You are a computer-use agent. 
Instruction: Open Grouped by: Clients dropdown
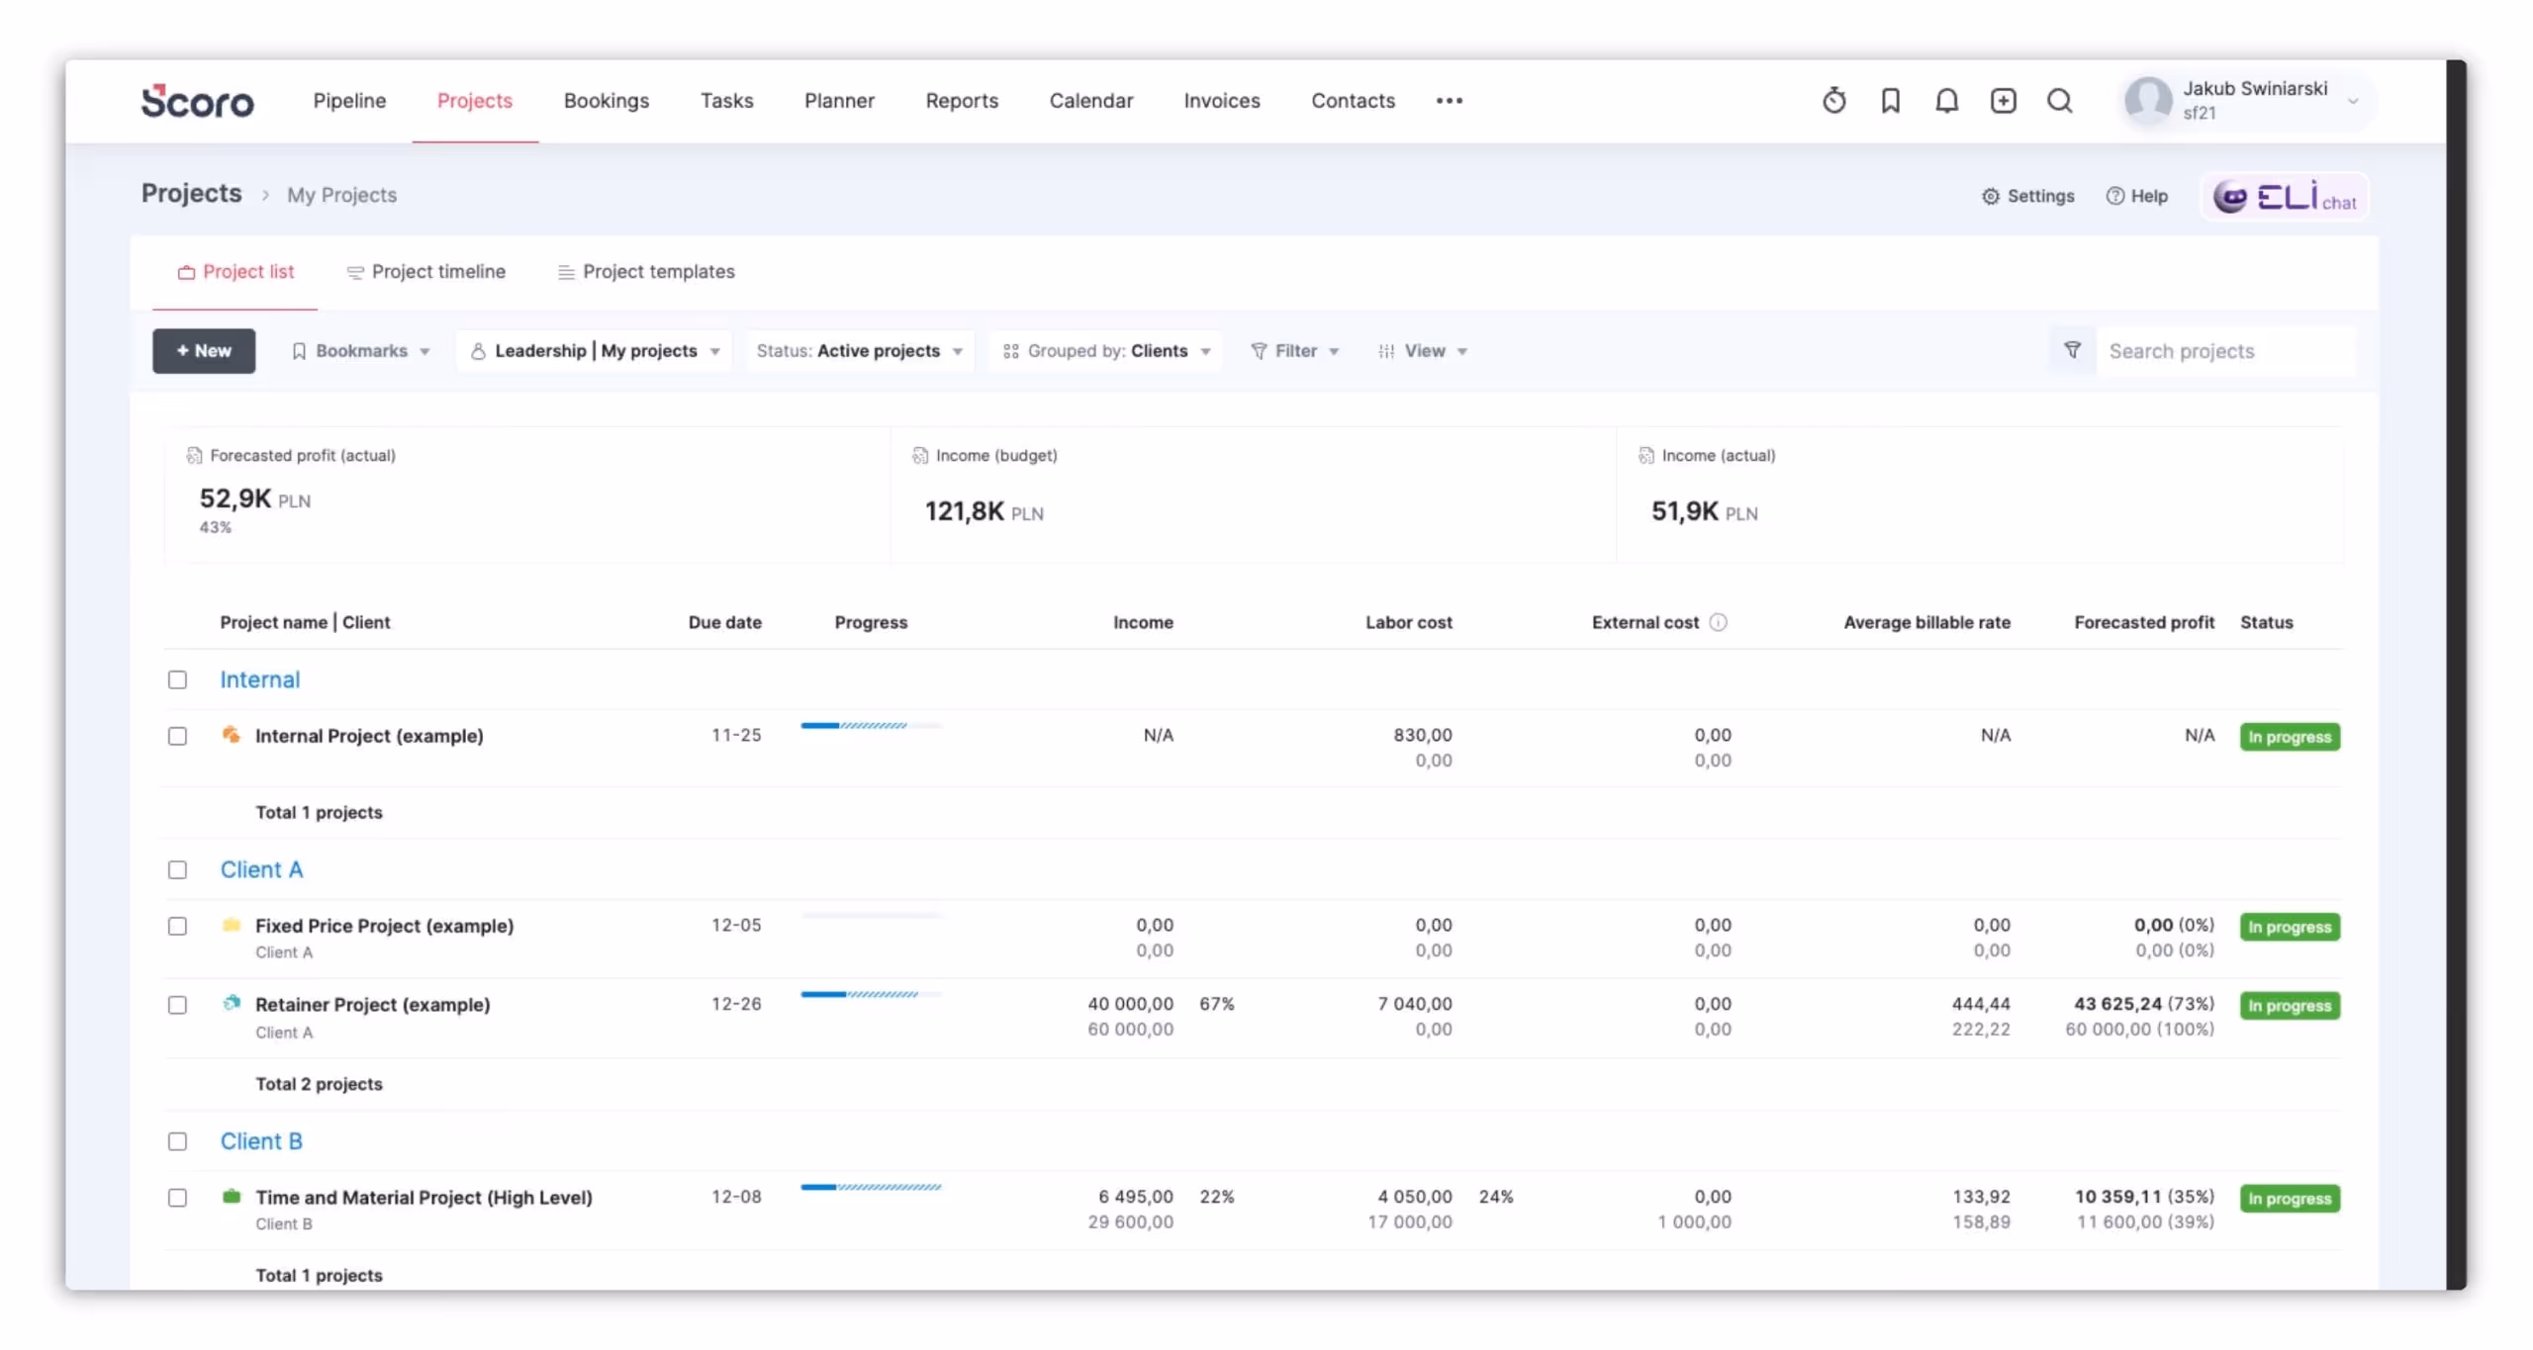(x=1106, y=351)
